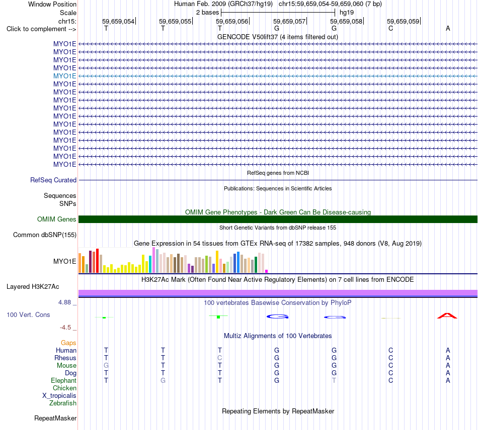This screenshot has height=430, width=478.
Task: Click the 'chr15:59,659,054-59,659,060 (7 bp)' coordinates text
Action: pyautogui.click(x=330, y=4)
